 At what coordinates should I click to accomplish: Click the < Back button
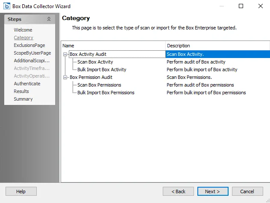(178, 191)
